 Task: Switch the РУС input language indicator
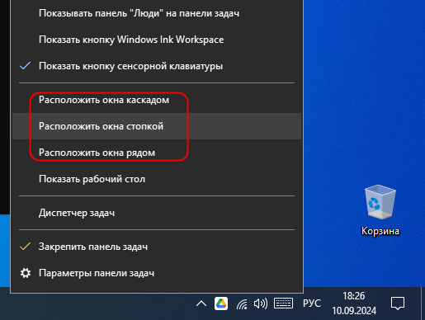tap(312, 304)
